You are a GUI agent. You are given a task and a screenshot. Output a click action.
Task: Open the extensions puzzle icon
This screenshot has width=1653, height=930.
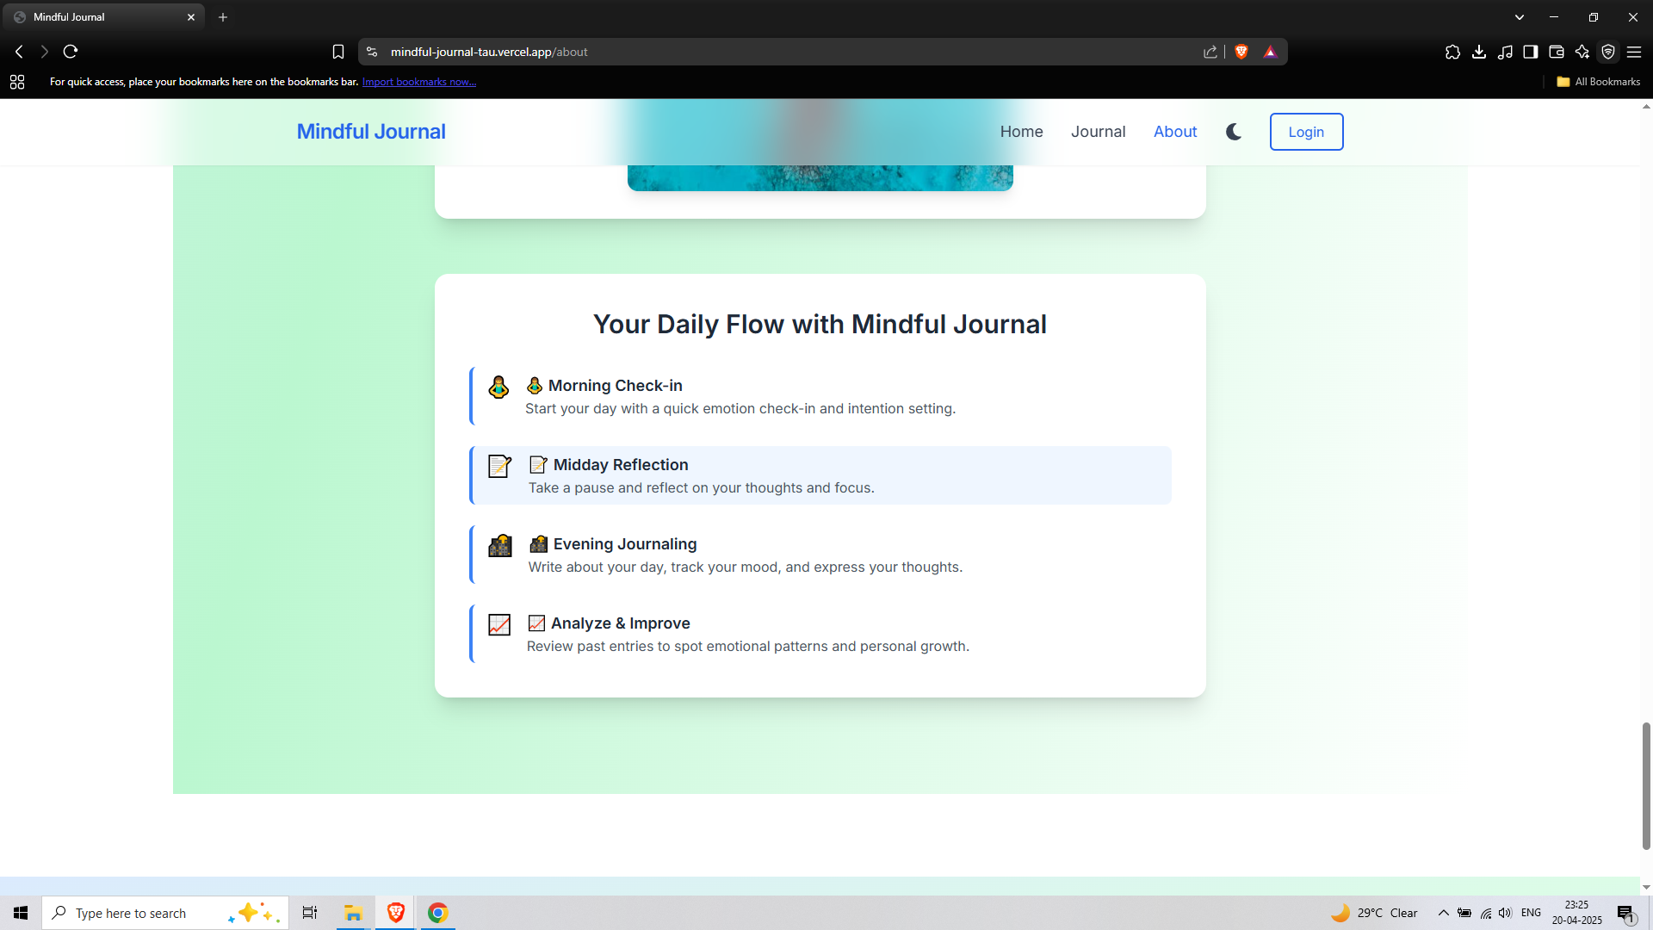[1453, 52]
